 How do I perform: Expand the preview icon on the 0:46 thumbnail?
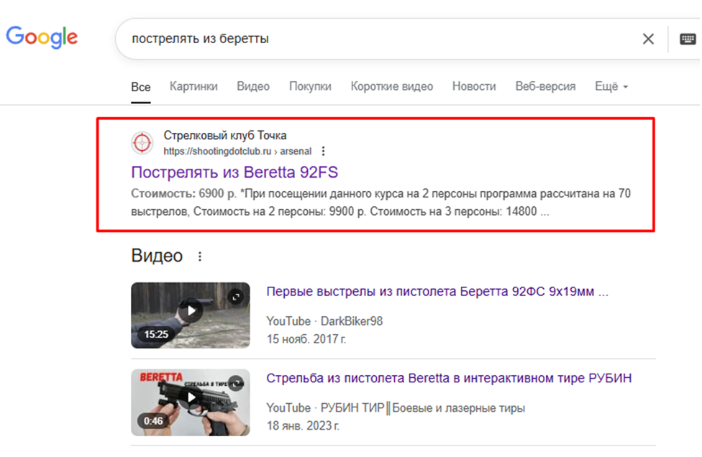coord(235,383)
